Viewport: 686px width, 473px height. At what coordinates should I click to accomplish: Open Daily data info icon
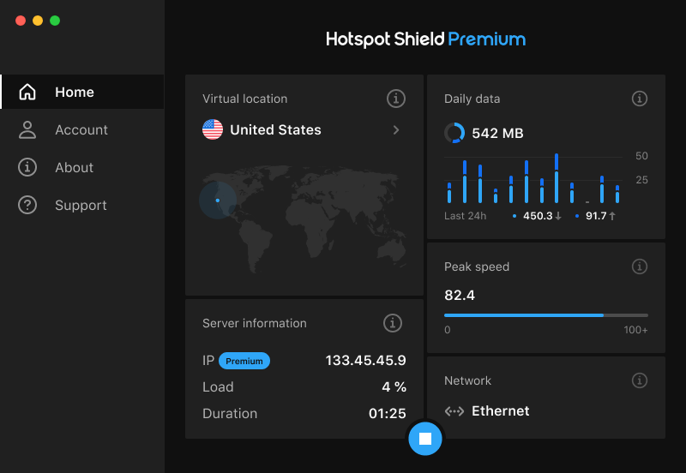point(639,99)
